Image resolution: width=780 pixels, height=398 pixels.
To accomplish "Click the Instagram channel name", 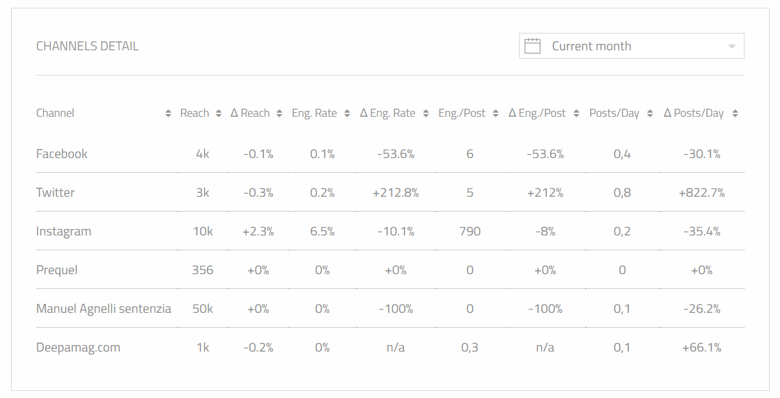I will 63,232.
